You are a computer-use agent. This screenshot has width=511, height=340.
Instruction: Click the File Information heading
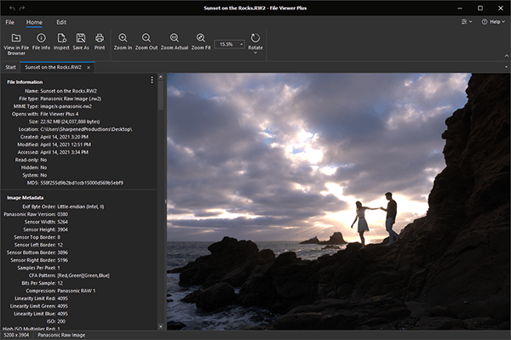pos(25,82)
